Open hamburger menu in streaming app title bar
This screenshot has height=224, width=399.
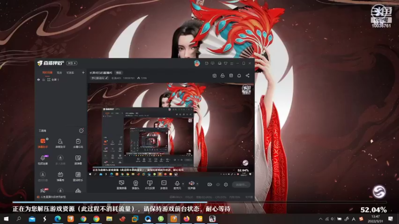[x=231, y=63]
